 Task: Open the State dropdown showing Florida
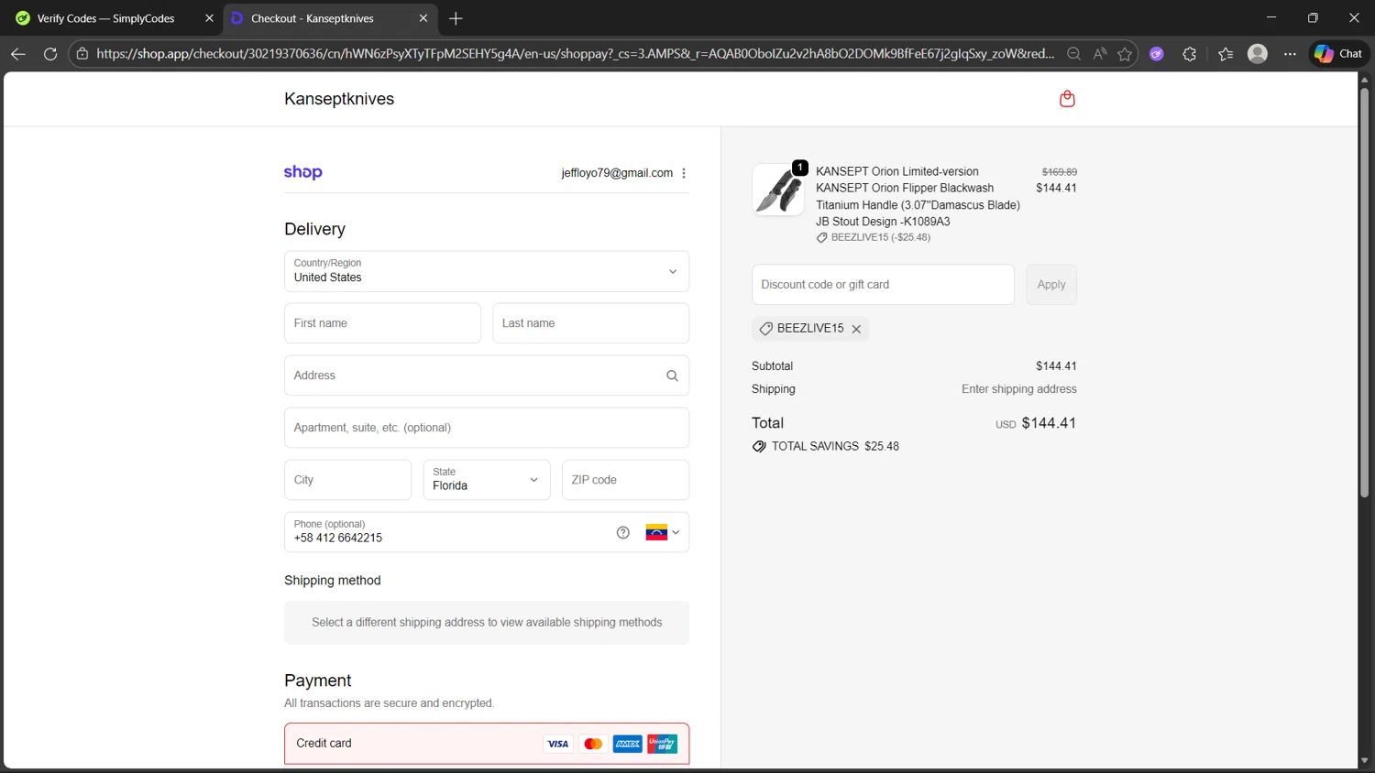pyautogui.click(x=487, y=480)
